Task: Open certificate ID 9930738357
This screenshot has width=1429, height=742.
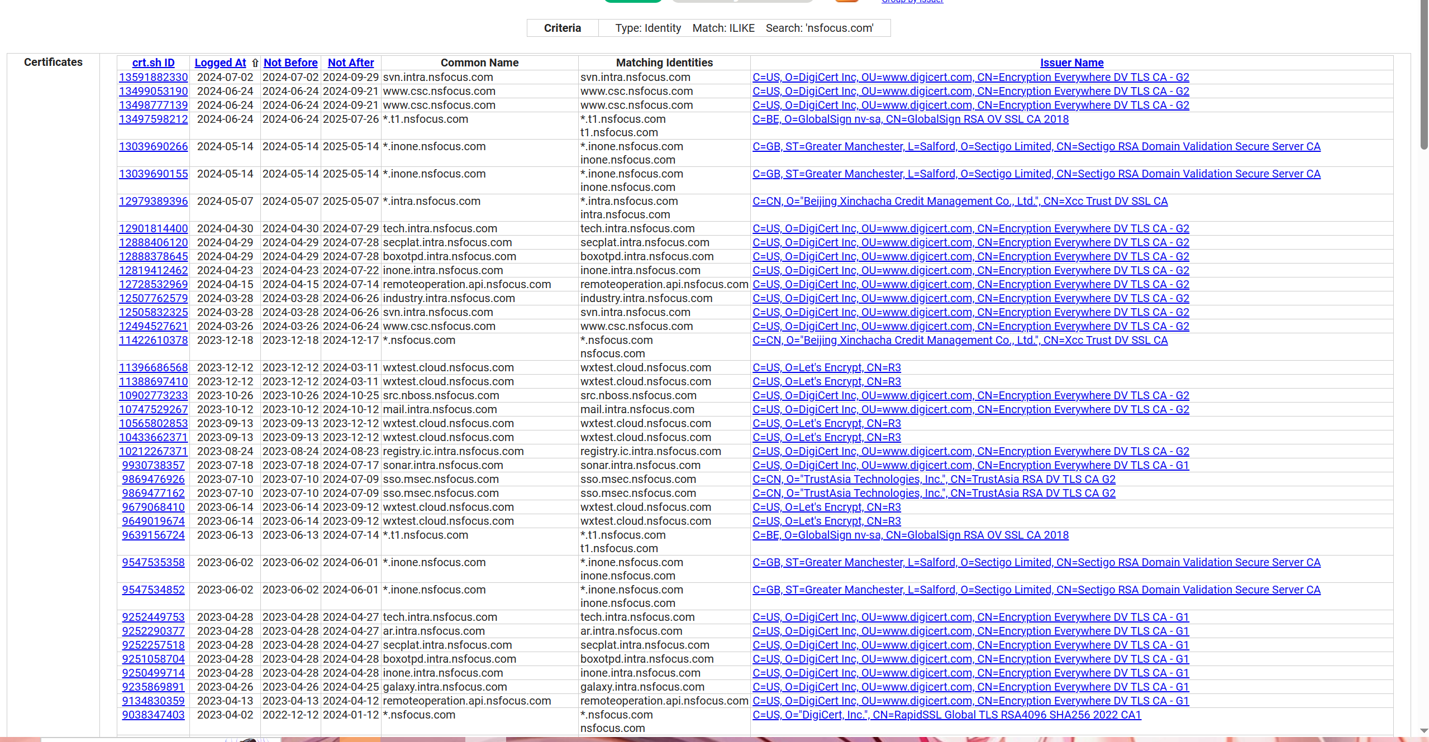Action: pos(153,466)
